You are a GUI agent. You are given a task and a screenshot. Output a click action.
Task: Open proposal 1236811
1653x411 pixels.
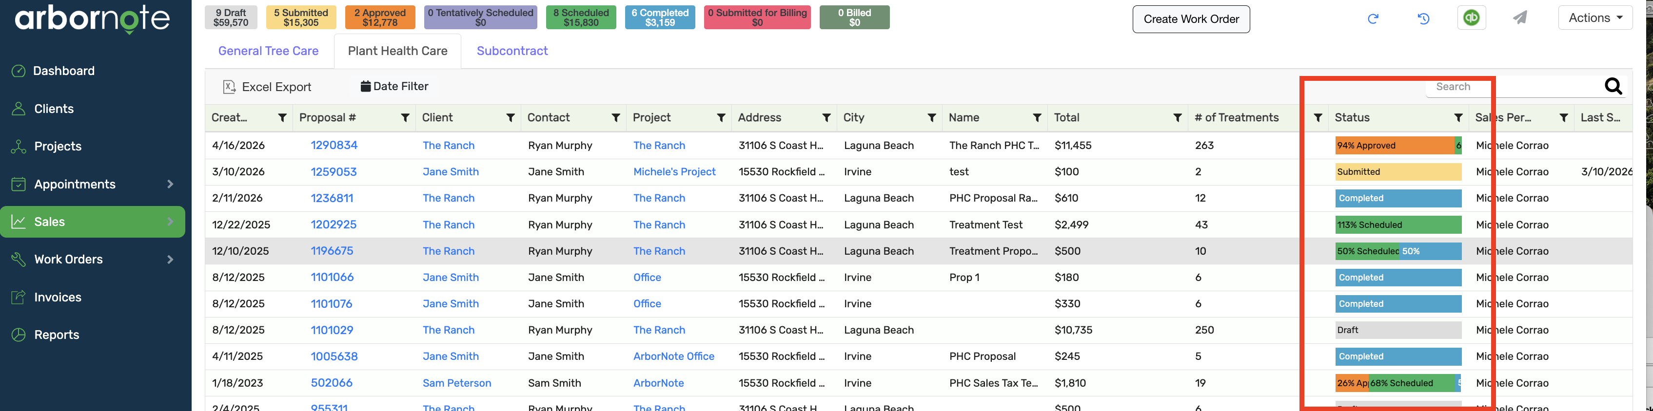[x=332, y=198]
